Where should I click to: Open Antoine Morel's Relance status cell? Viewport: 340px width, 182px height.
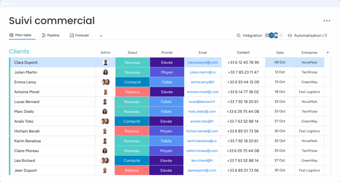pyautogui.click(x=132, y=92)
